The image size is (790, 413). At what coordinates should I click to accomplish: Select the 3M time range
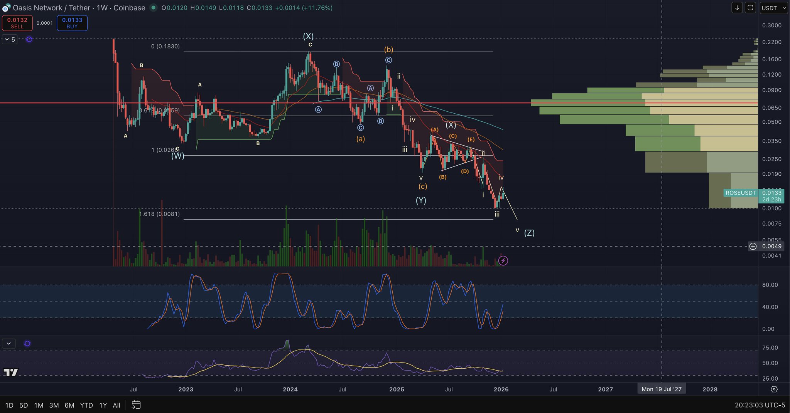(x=54, y=405)
